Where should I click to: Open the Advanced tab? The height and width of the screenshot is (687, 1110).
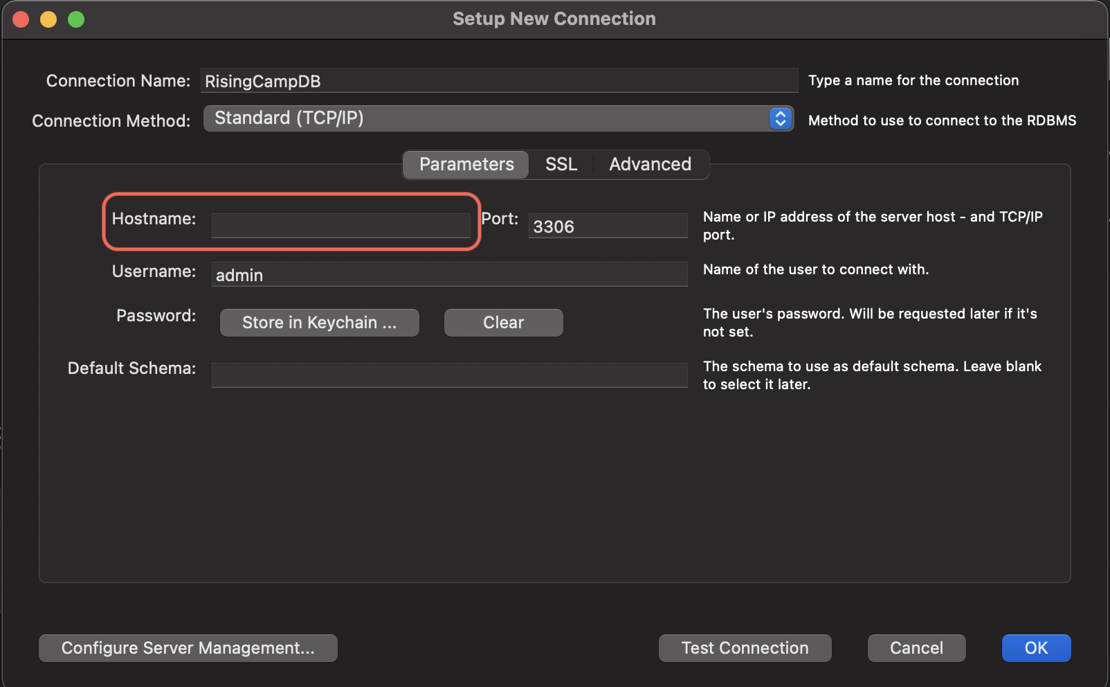click(650, 165)
